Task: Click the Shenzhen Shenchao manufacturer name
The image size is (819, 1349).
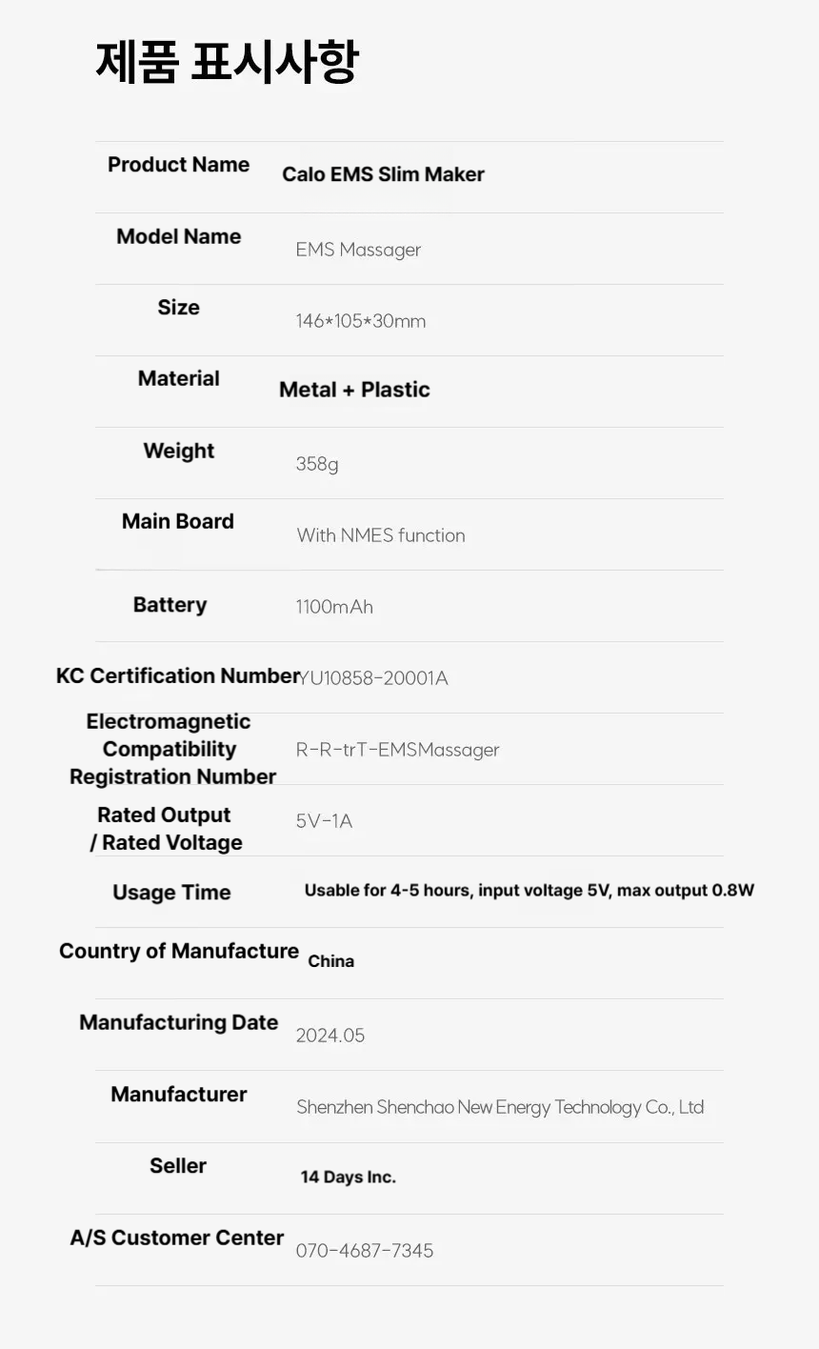Action: [500, 1107]
